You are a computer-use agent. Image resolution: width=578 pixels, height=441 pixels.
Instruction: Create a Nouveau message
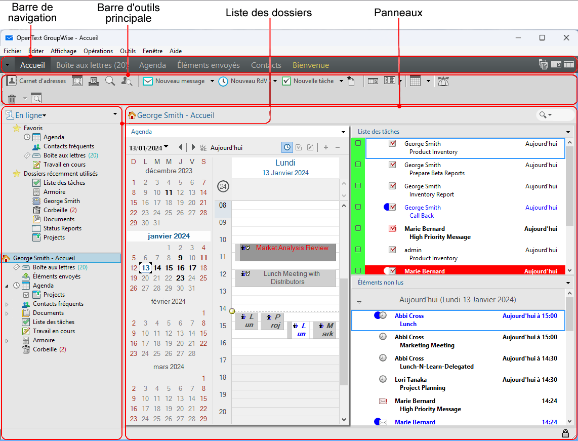174,81
